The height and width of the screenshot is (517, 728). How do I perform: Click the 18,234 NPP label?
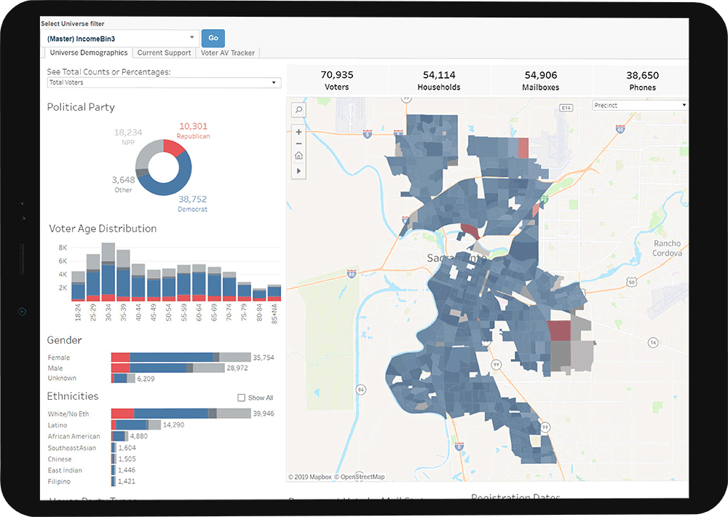128,137
